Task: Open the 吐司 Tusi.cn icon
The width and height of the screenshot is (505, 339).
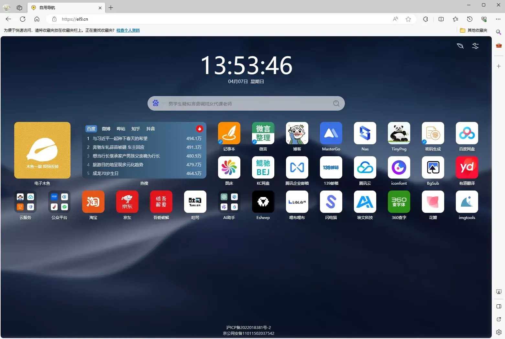Action: coord(195,202)
